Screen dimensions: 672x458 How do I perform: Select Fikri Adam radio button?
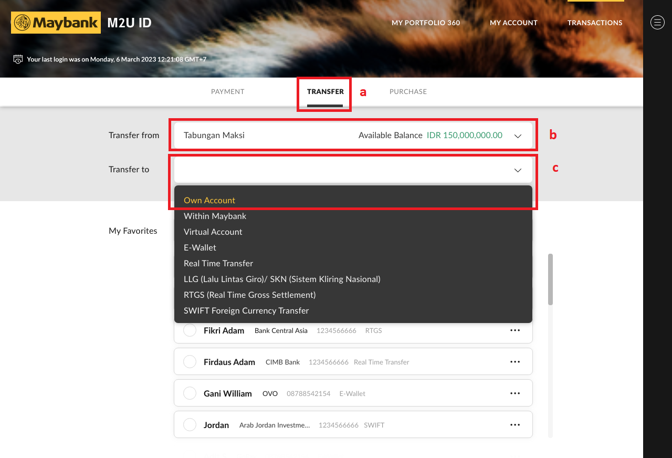pos(190,330)
